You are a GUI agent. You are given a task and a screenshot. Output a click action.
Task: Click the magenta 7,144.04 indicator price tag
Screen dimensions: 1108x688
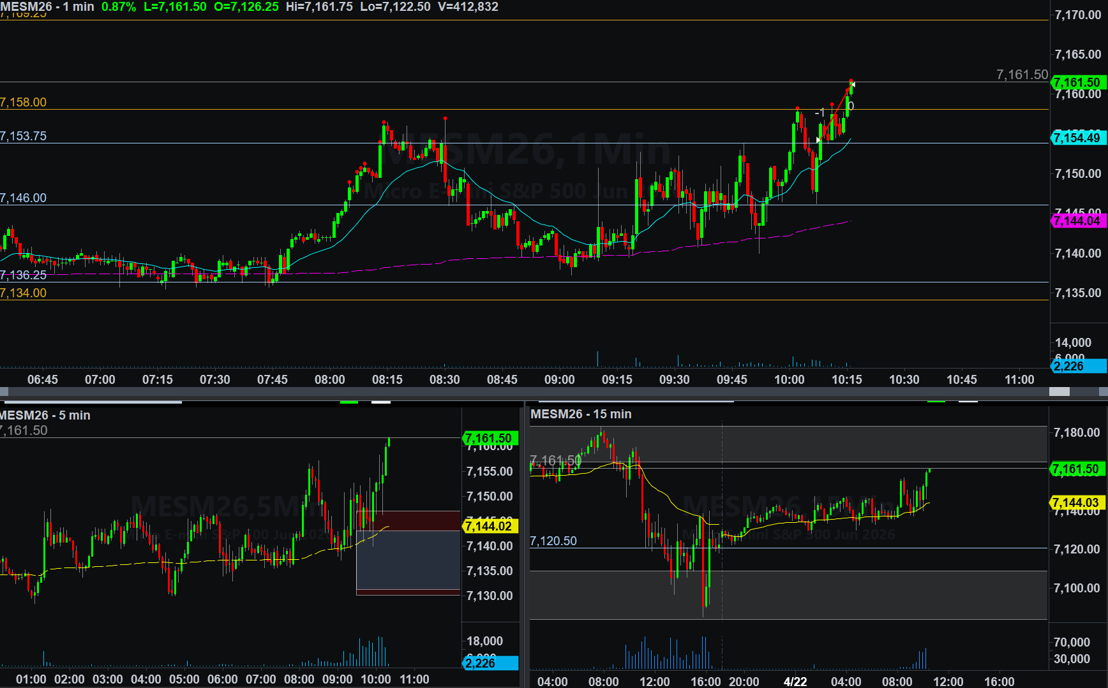click(1078, 221)
